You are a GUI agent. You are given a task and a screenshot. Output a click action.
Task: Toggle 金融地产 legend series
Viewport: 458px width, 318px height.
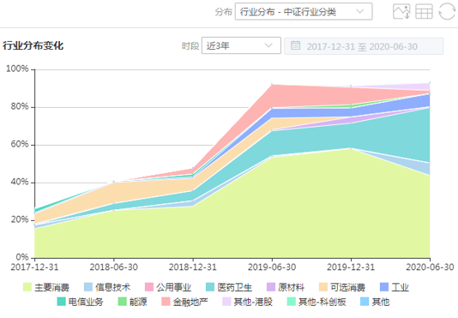[184, 302]
